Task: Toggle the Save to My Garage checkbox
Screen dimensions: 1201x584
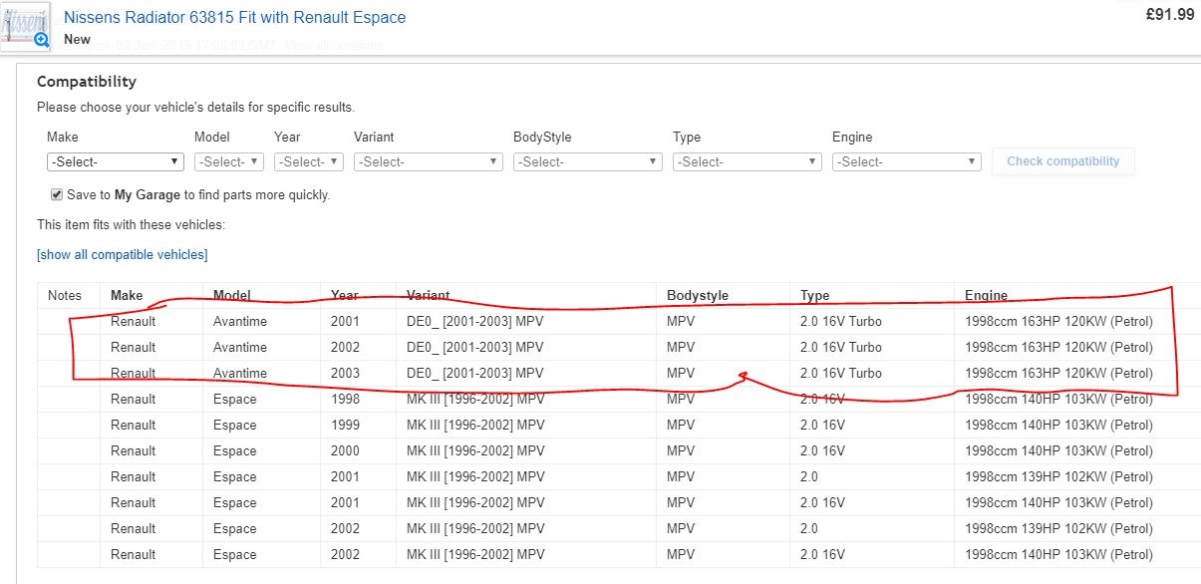Action: (x=57, y=194)
